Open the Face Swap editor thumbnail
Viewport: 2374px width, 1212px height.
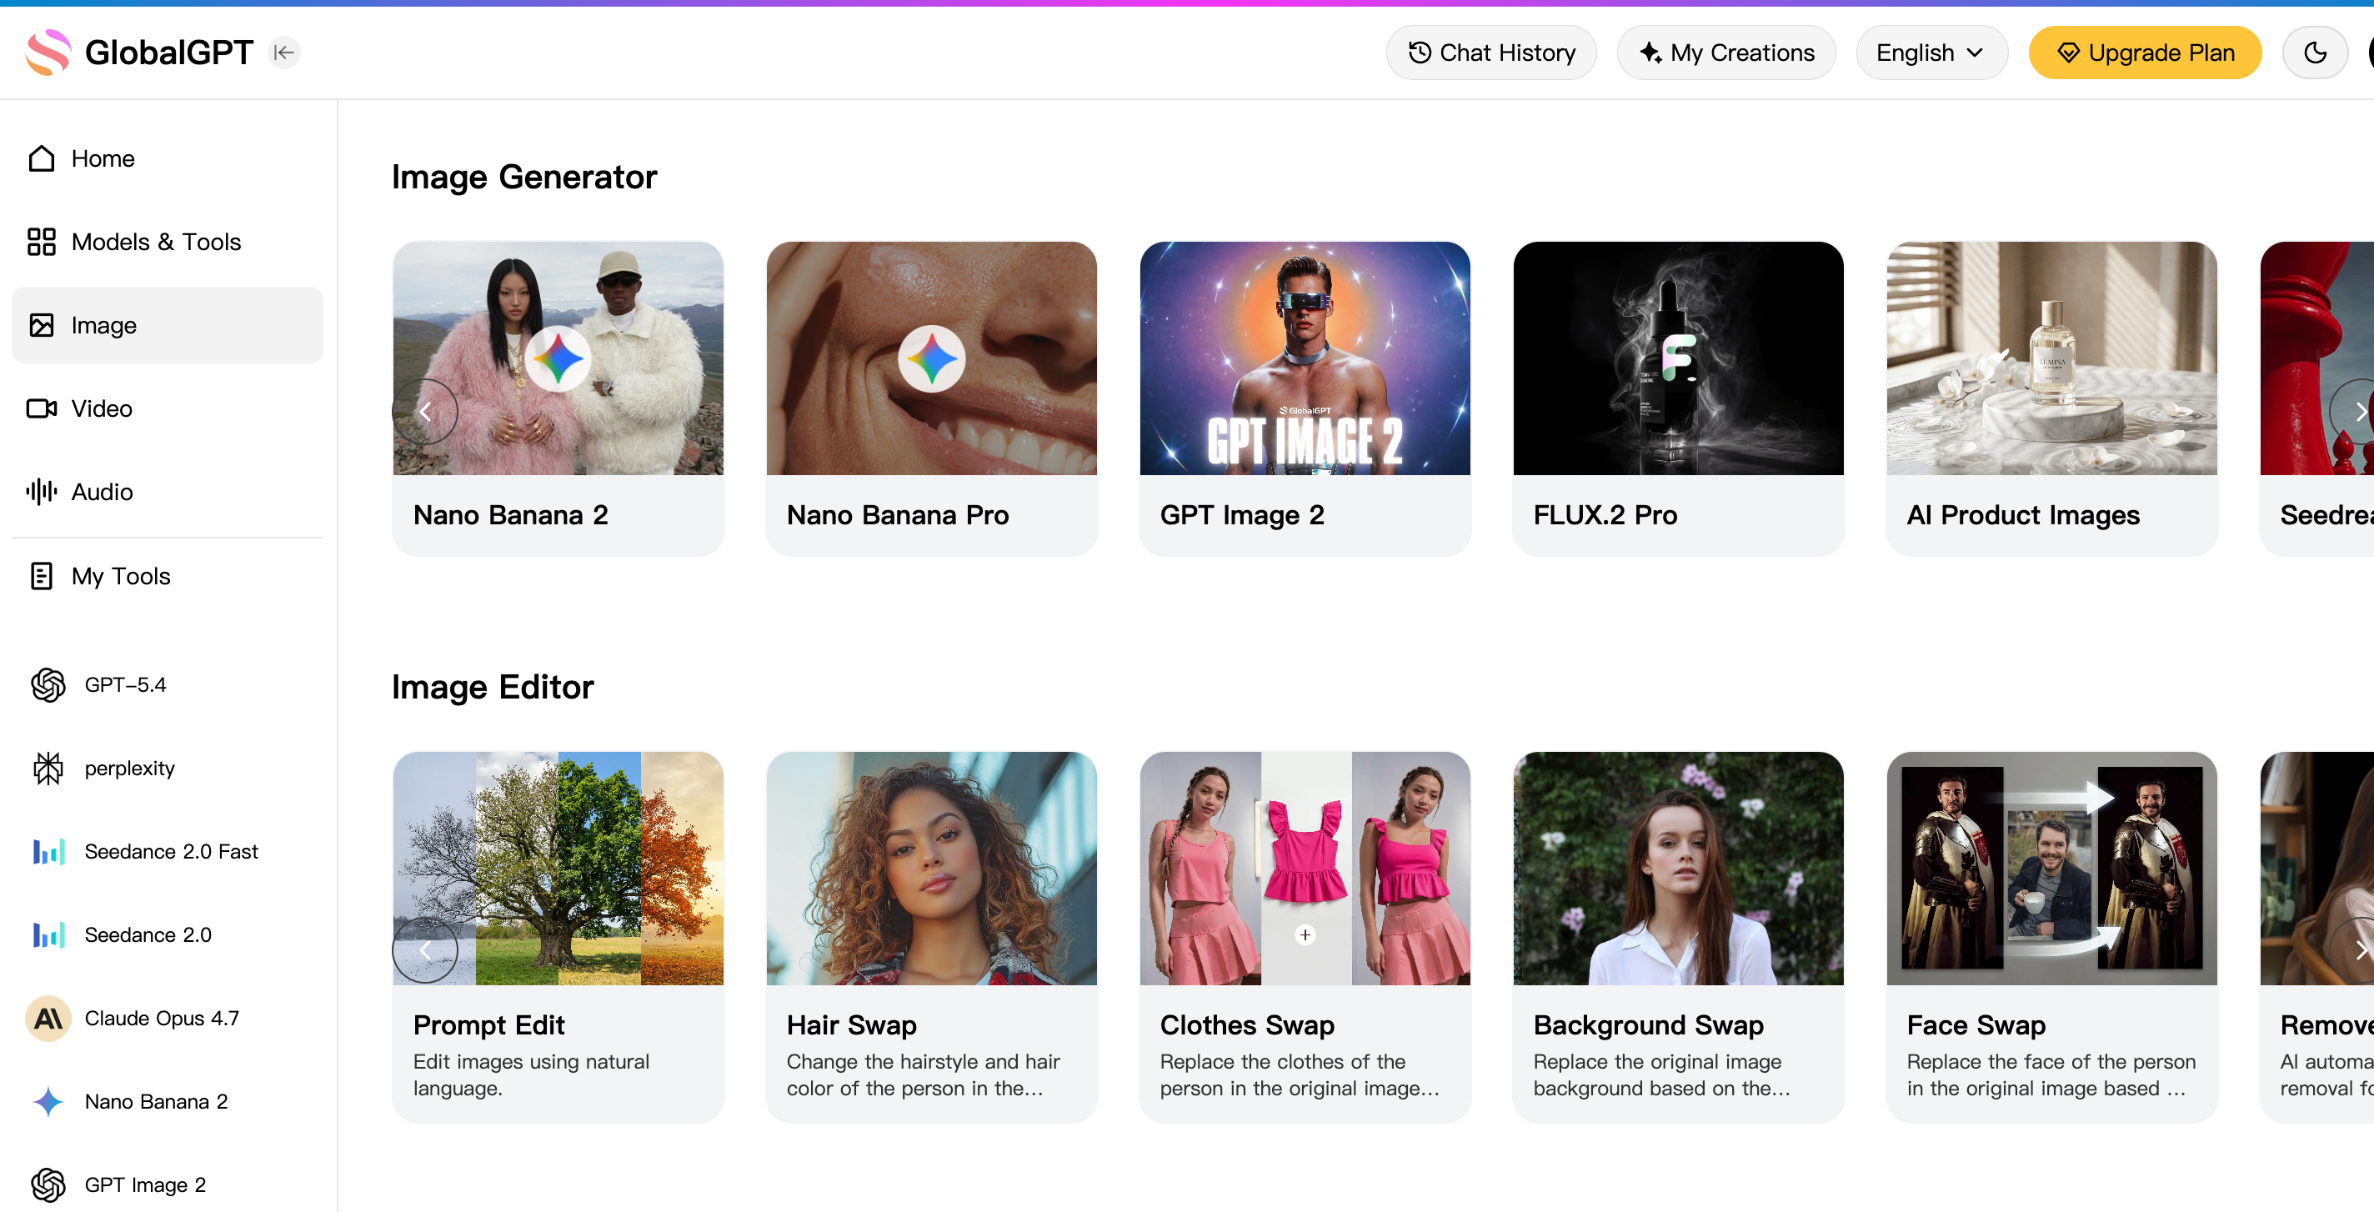tap(2051, 867)
